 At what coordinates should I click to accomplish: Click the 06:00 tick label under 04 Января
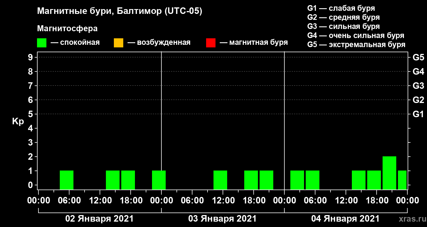click(315, 201)
